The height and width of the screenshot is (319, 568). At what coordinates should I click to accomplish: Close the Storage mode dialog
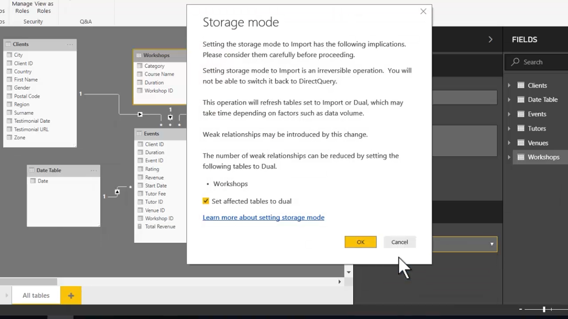click(423, 12)
